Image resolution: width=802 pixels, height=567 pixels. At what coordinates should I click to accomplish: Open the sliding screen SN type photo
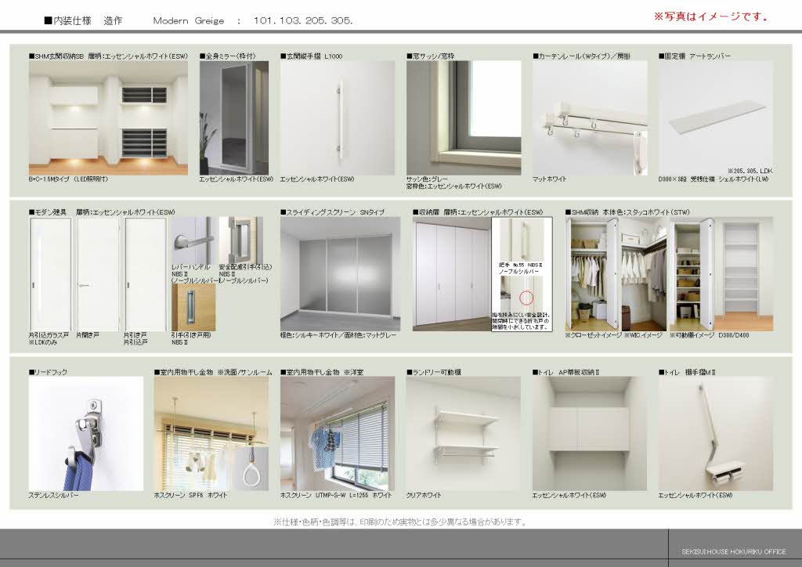click(x=340, y=273)
